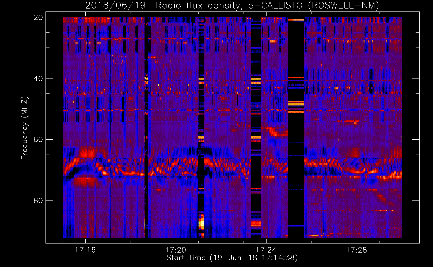Click the 17:20 time tick label
The image size is (433, 267).
pos(176,250)
